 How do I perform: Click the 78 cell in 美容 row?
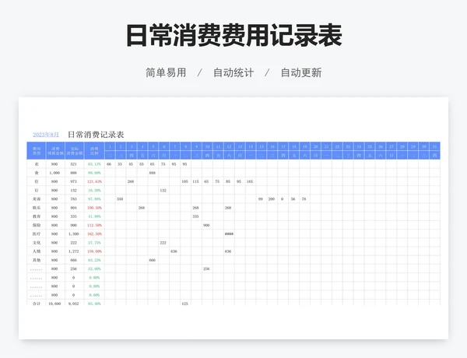(304, 199)
